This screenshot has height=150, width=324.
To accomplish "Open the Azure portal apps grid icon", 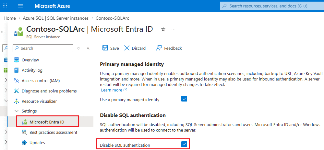I will click(x=5, y=6).
